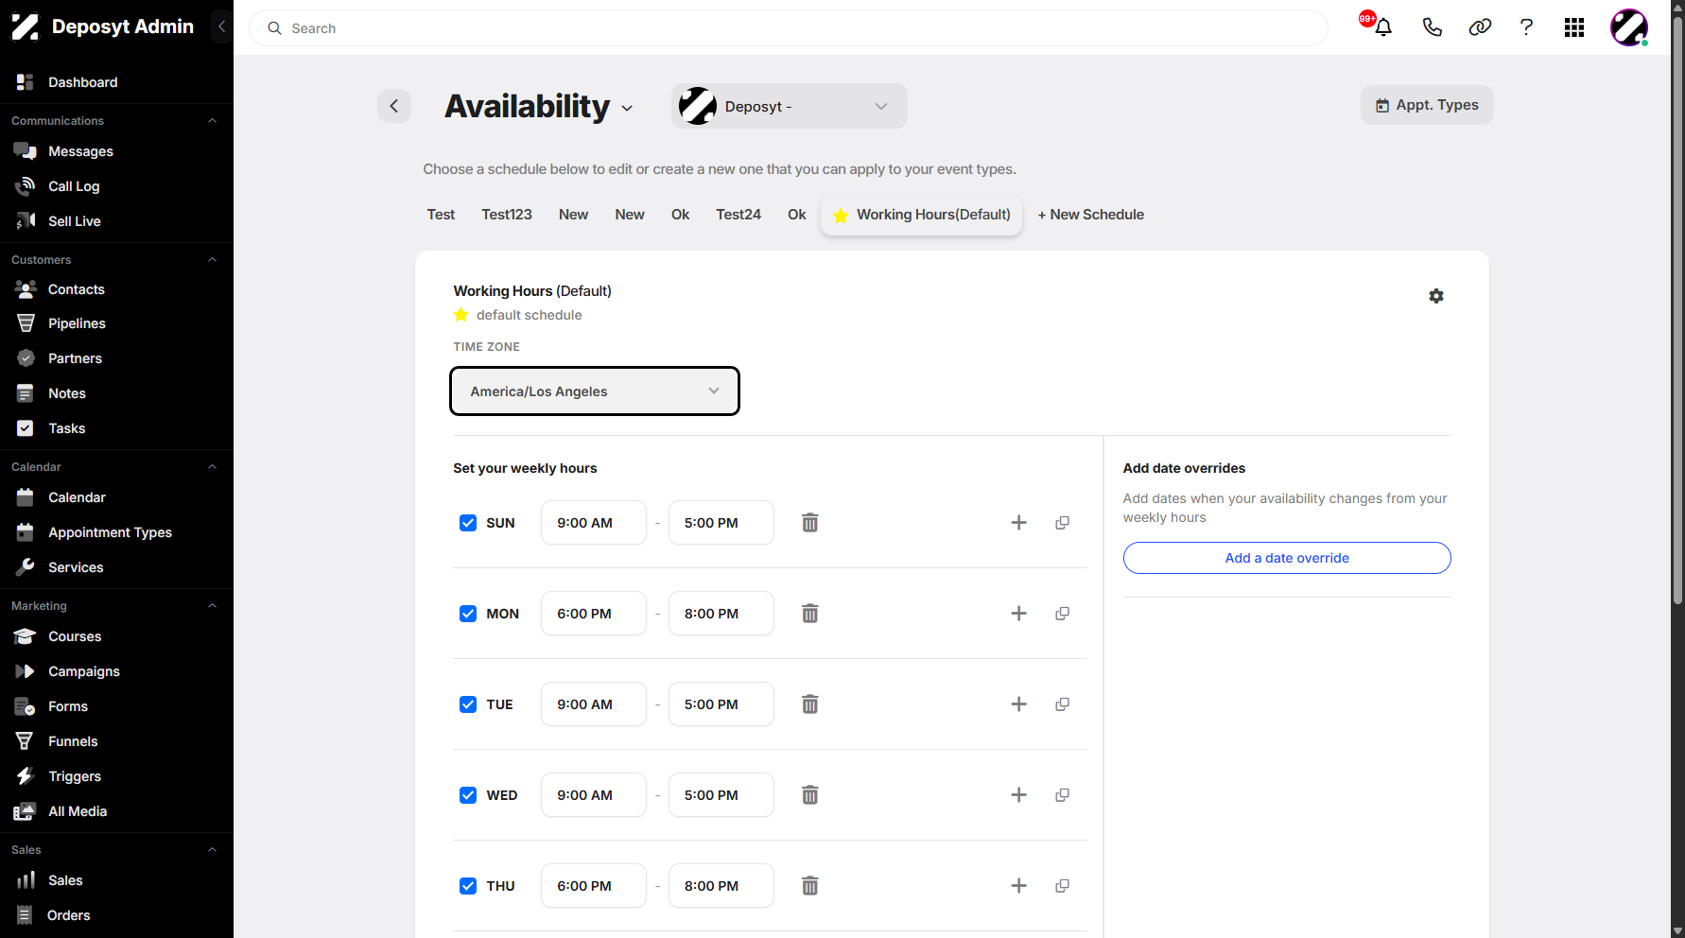Collapse the sidebar with chevron

(x=221, y=26)
